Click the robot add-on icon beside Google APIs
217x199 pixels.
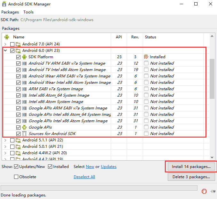click(24, 127)
